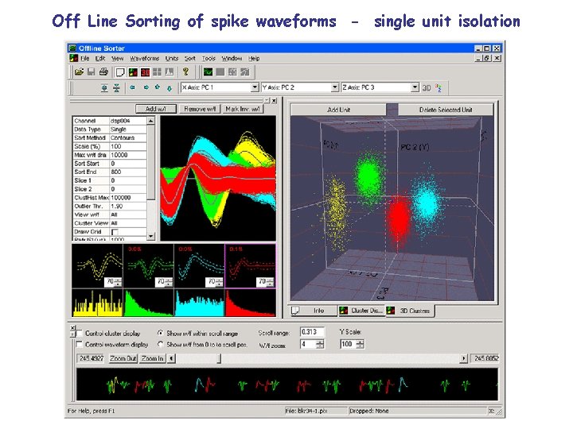Click the first vertical expand arrows icon
Screen dimensions: 573x429
pyautogui.click(x=104, y=88)
